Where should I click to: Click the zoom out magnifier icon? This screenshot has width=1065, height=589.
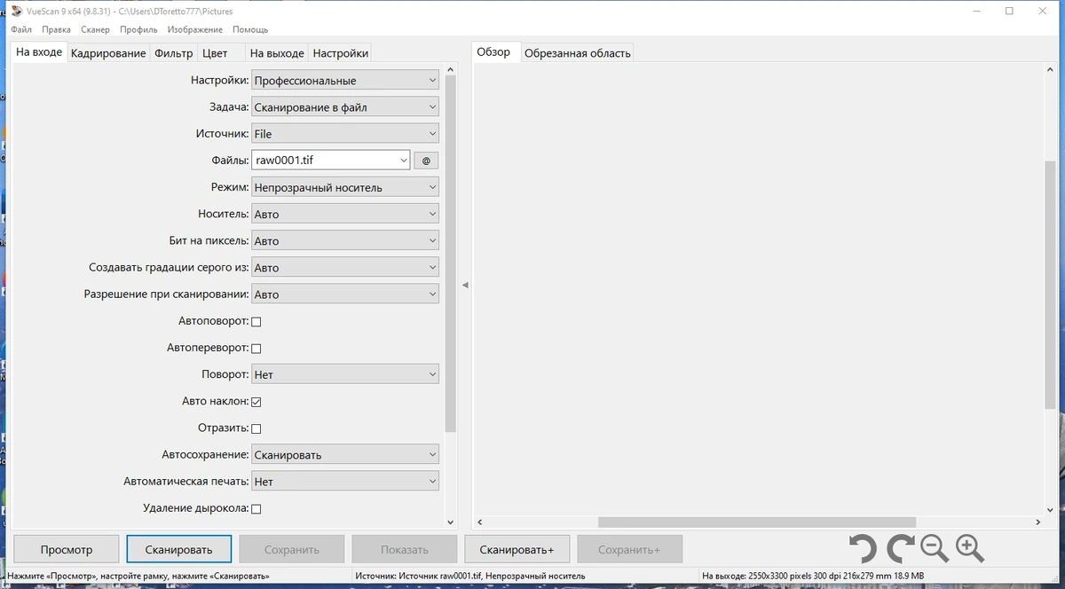(x=934, y=549)
